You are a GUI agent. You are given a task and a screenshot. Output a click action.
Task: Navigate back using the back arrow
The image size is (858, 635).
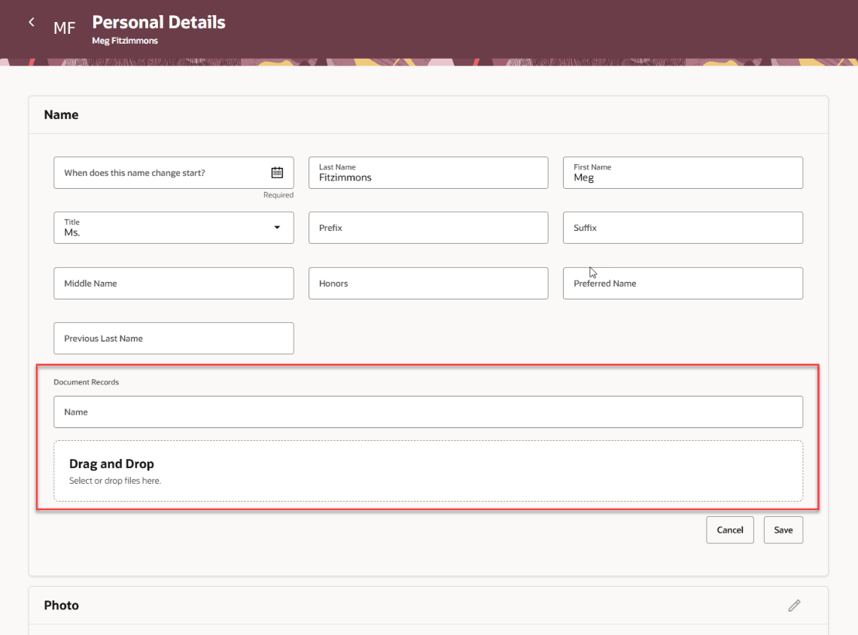(32, 22)
